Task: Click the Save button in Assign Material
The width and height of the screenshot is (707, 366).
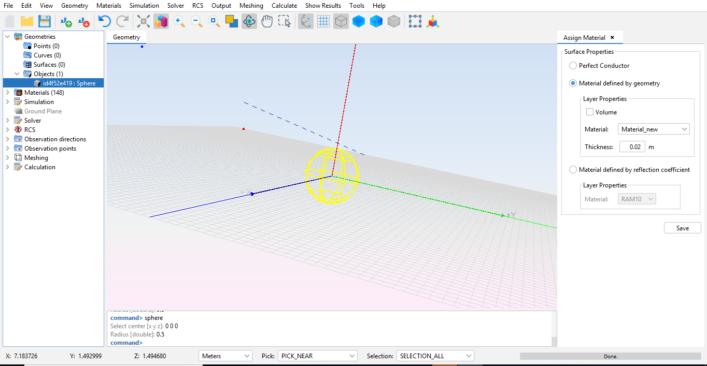Action: pos(682,228)
